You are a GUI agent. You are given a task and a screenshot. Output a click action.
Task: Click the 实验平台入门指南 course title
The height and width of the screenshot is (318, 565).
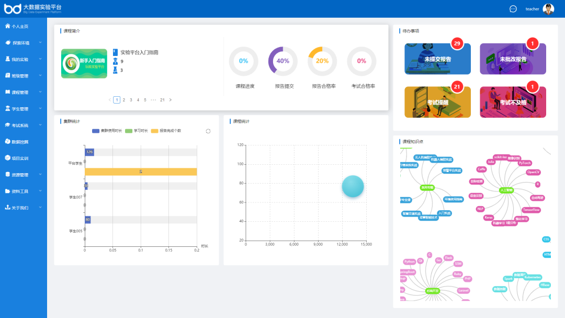tap(139, 52)
